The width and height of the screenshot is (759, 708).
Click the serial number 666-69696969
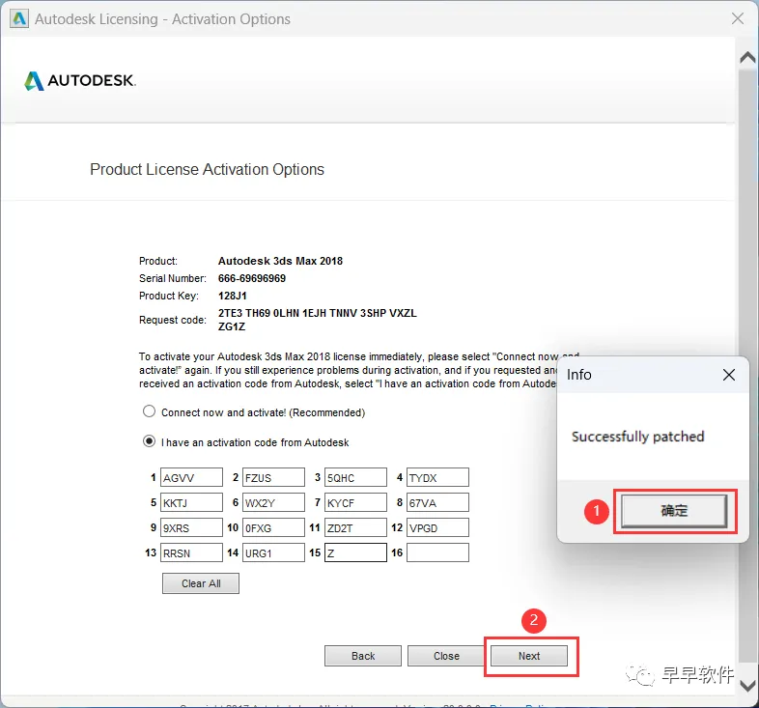click(x=252, y=278)
